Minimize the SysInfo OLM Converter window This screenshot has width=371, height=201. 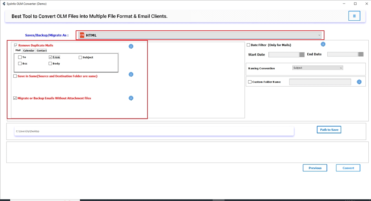pyautogui.click(x=344, y=4)
